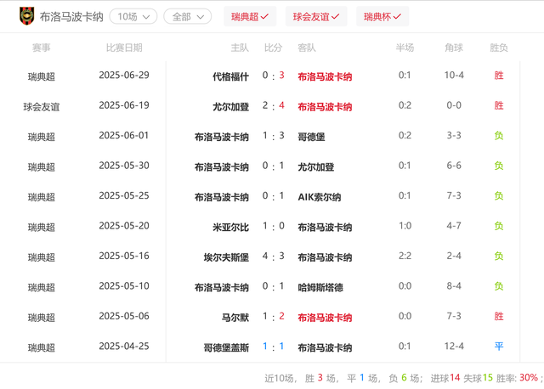544x389 pixels.
Task: Click the 赛事 column header
Action: tap(42, 48)
